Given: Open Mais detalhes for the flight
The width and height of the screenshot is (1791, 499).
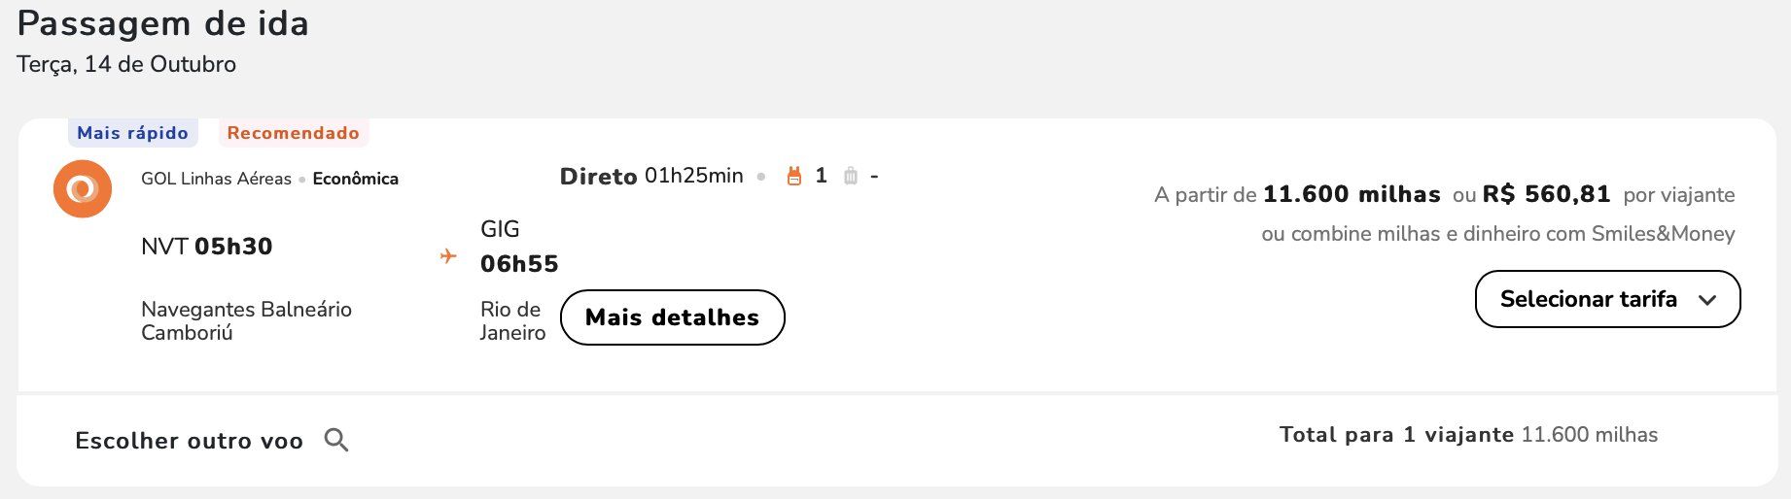Looking at the screenshot, I should 672,317.
